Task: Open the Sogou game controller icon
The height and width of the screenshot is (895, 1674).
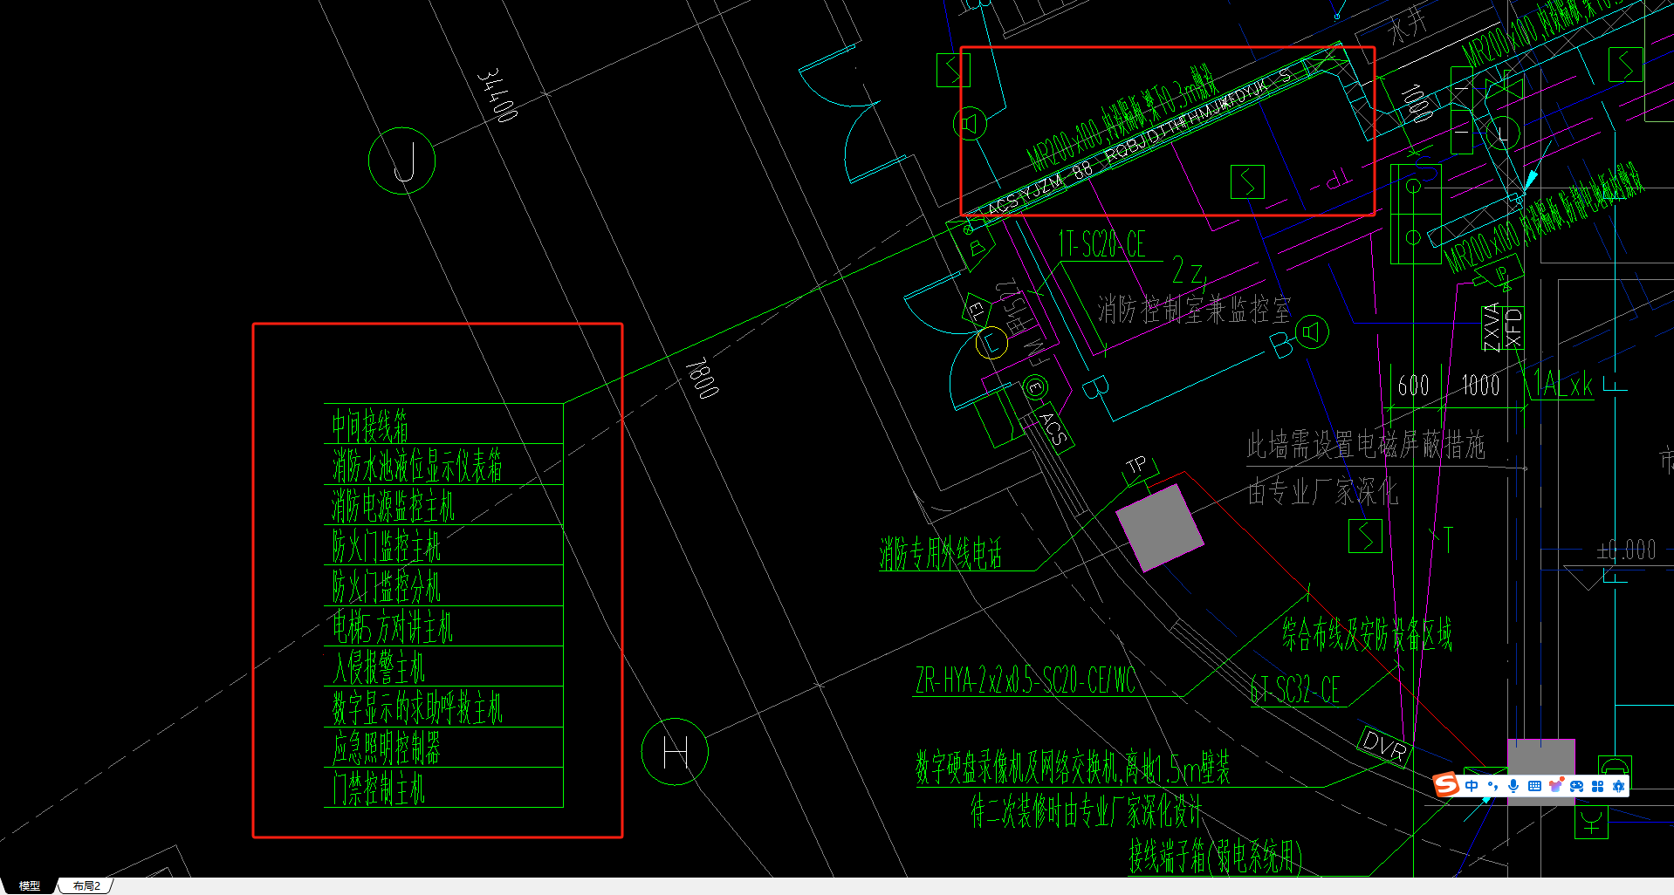Action: [1576, 786]
